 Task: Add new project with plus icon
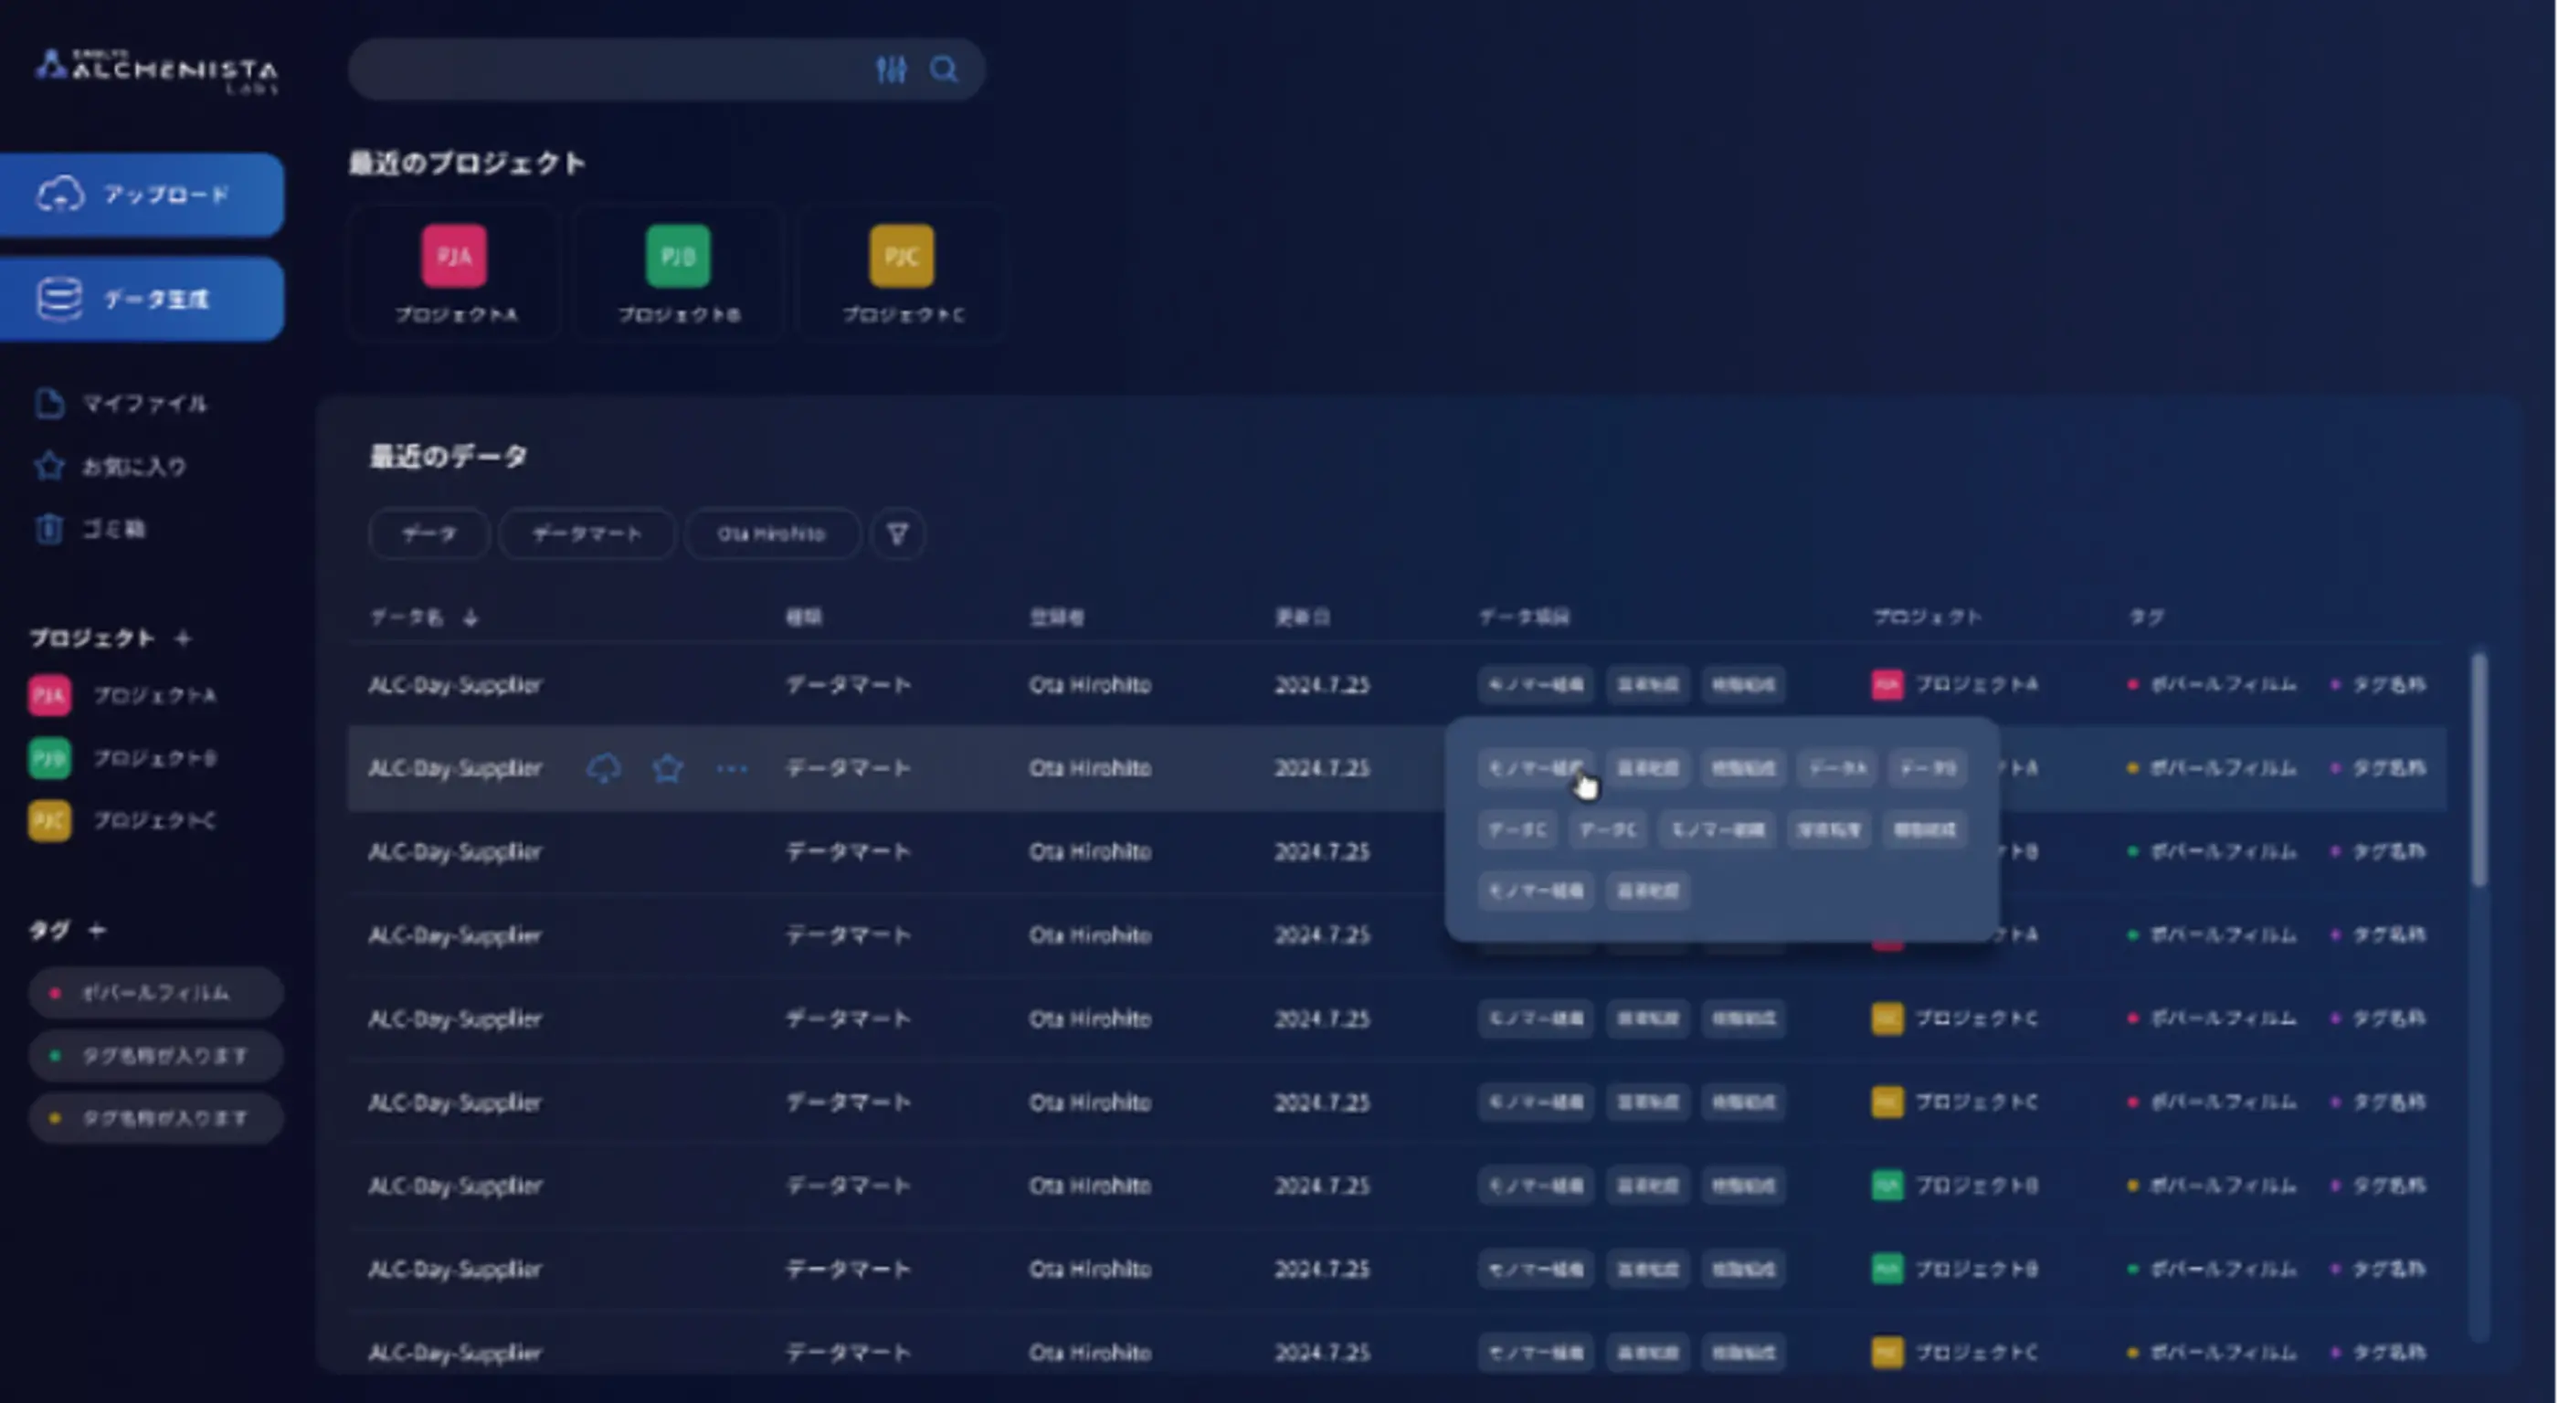183,638
